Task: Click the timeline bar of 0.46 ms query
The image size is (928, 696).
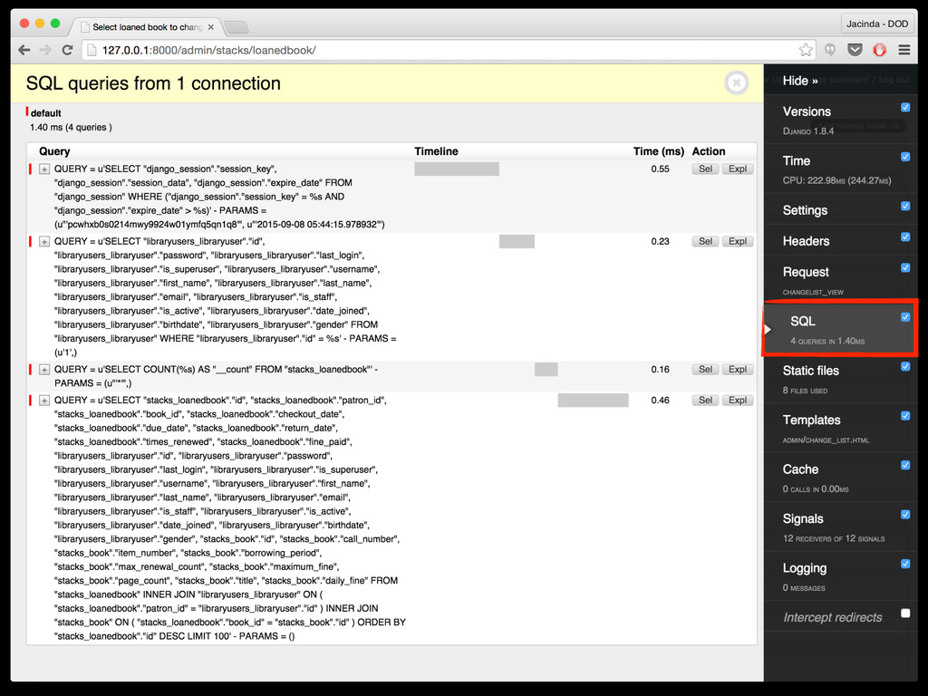Action: (593, 400)
